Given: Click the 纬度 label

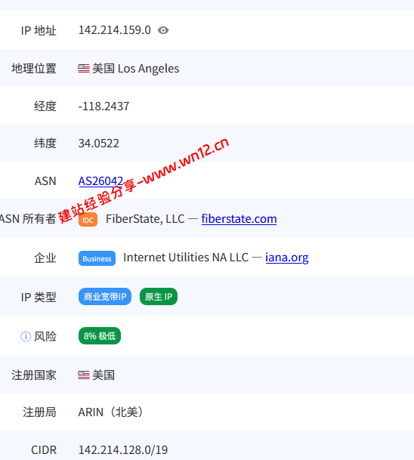Looking at the screenshot, I should (x=45, y=144).
